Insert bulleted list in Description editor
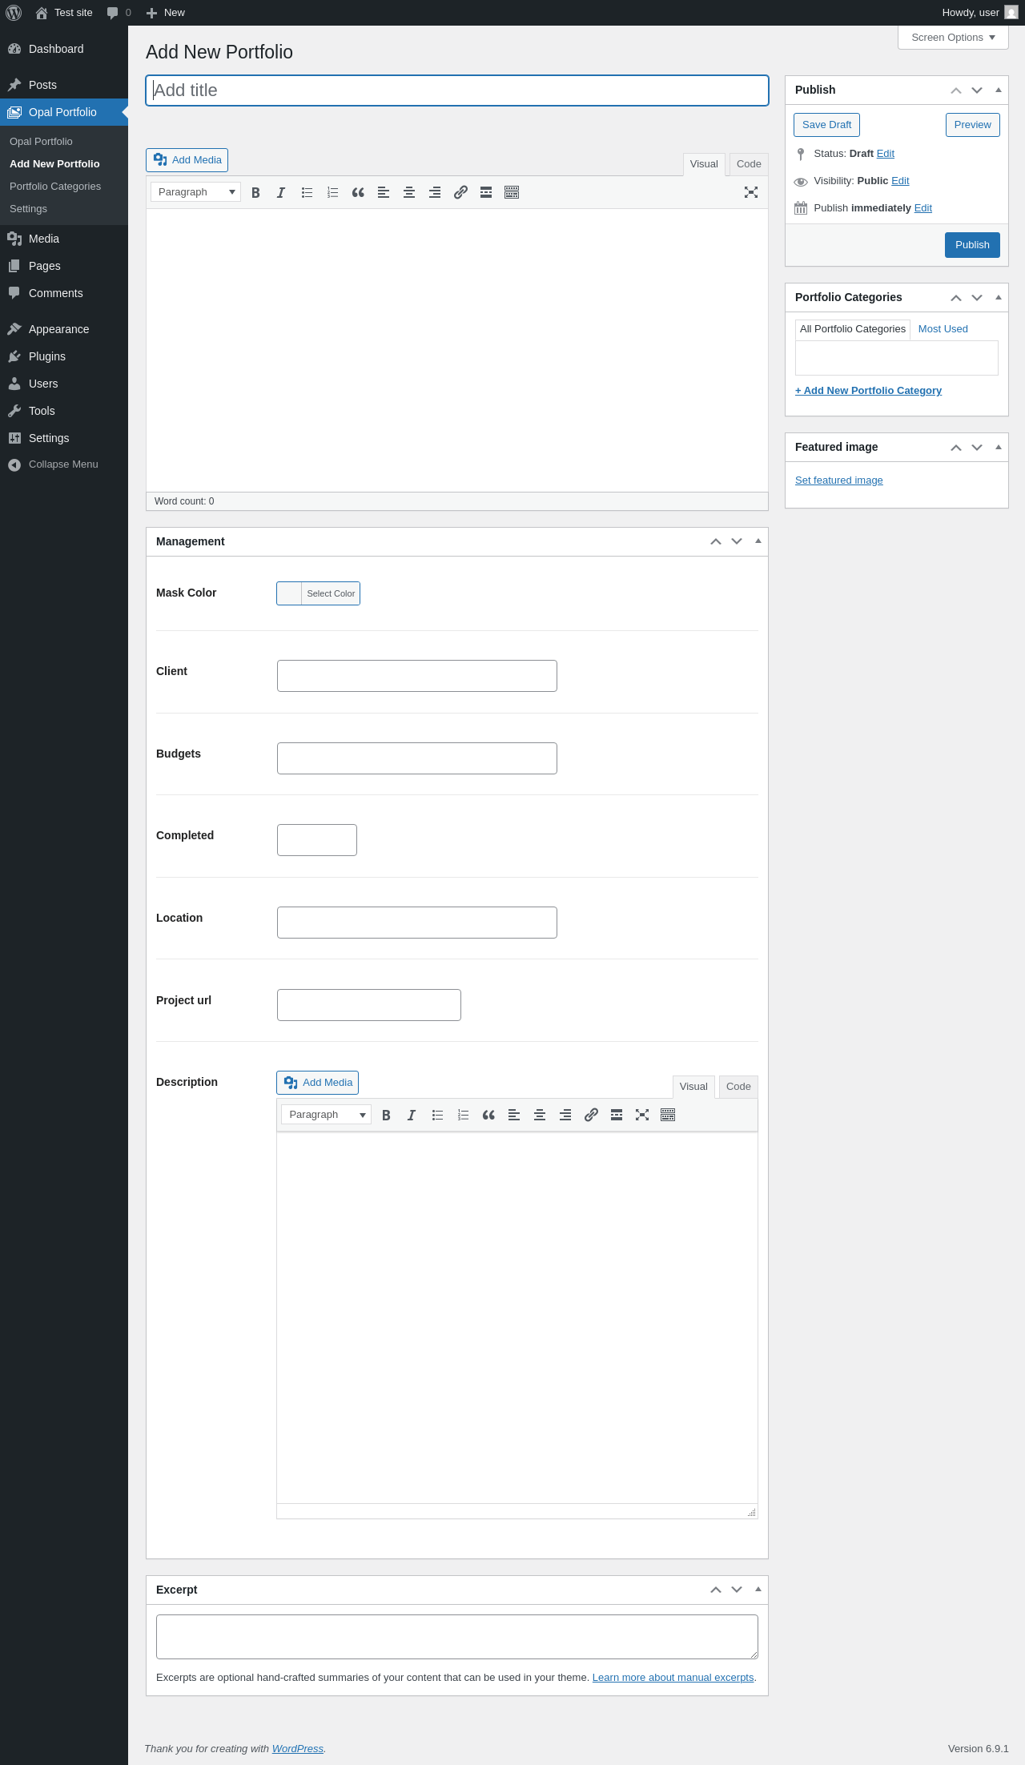The height and width of the screenshot is (1765, 1025). click(x=437, y=1116)
